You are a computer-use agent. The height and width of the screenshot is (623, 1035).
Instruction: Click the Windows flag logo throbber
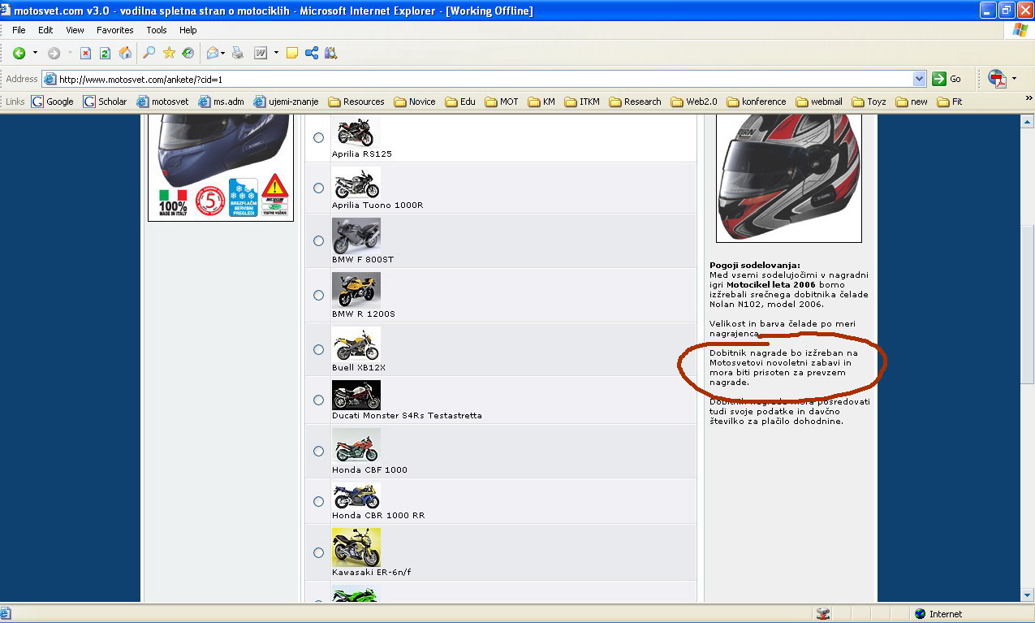point(1020,30)
